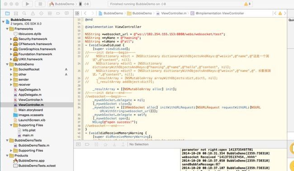Show the Project navigator

[x=7, y=13]
